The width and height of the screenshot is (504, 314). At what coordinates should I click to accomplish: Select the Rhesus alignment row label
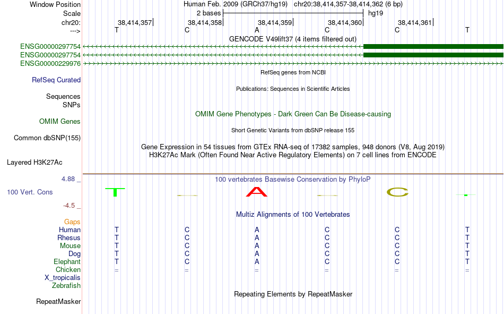[69, 237]
